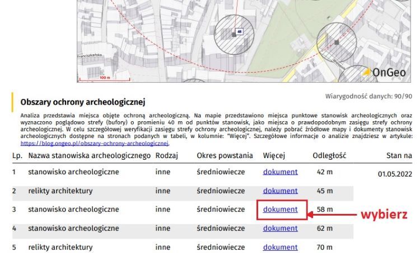Click the 'Stan na' column header
Screen dimensions: 420x253
(x=399, y=156)
